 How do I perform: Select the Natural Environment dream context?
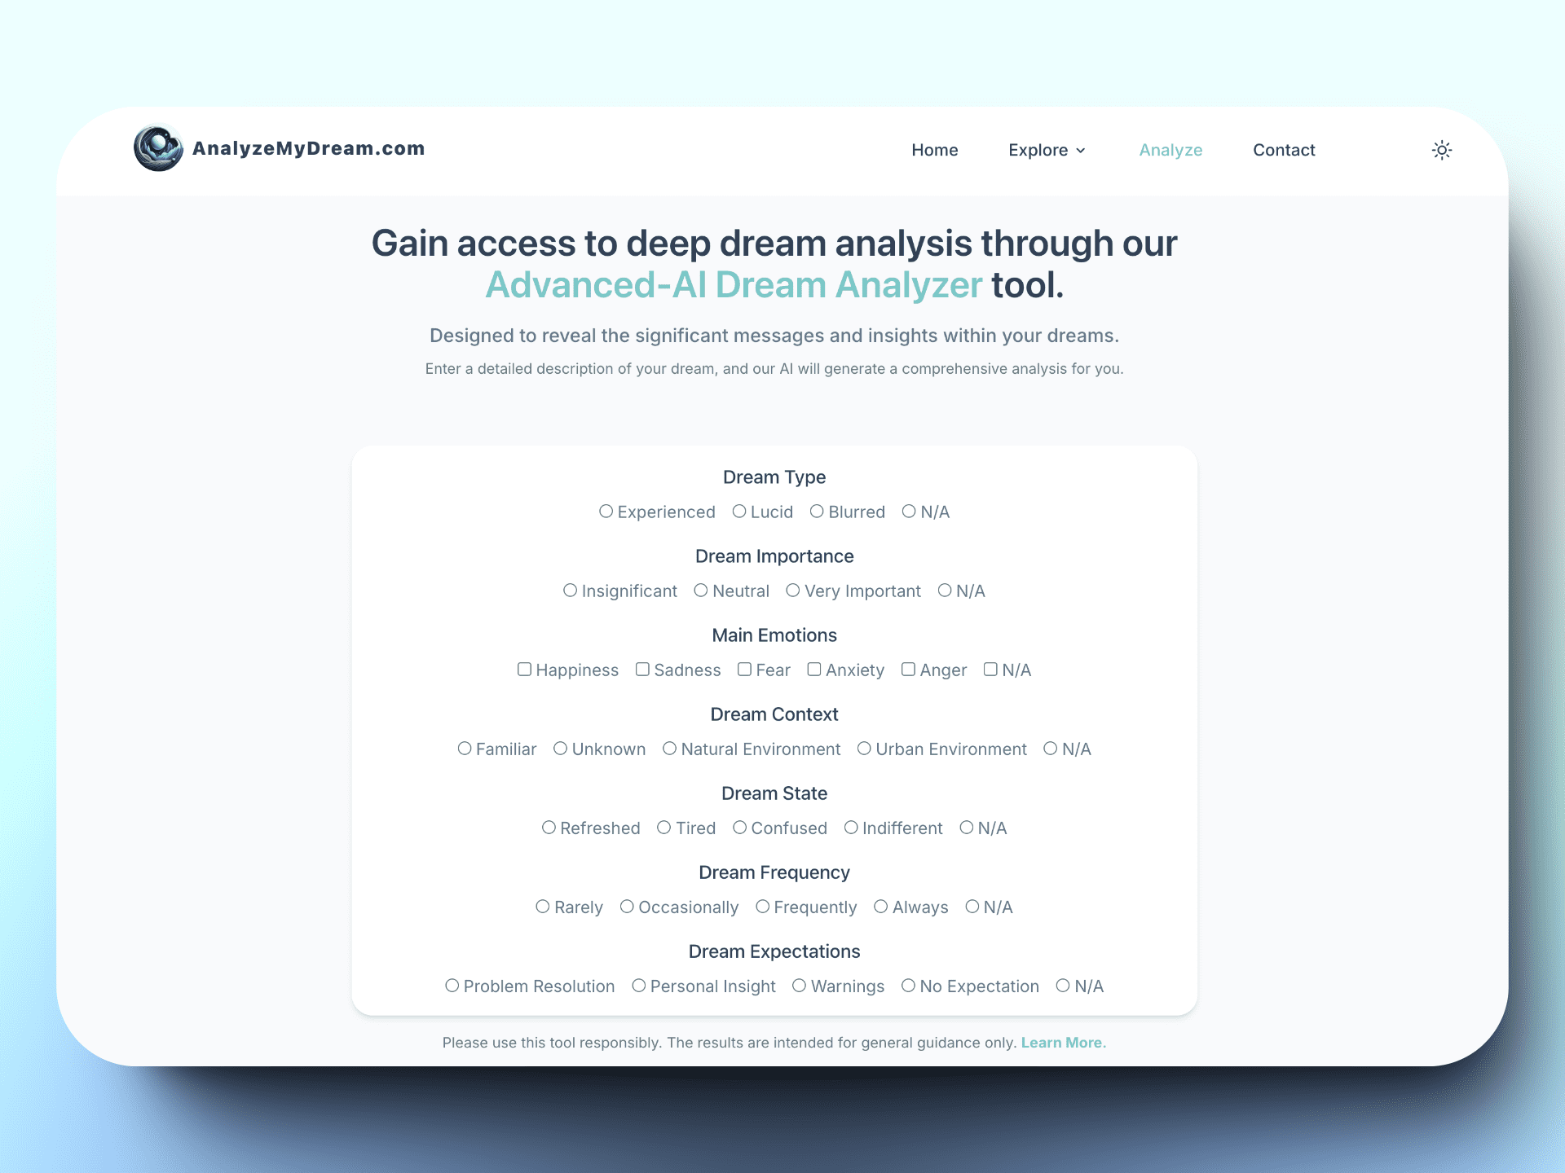[x=669, y=748]
